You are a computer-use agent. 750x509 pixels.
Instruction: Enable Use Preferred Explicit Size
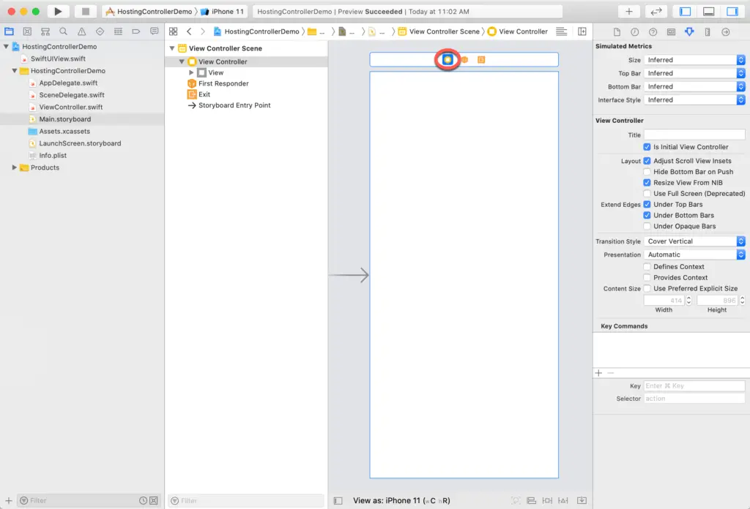coord(647,288)
